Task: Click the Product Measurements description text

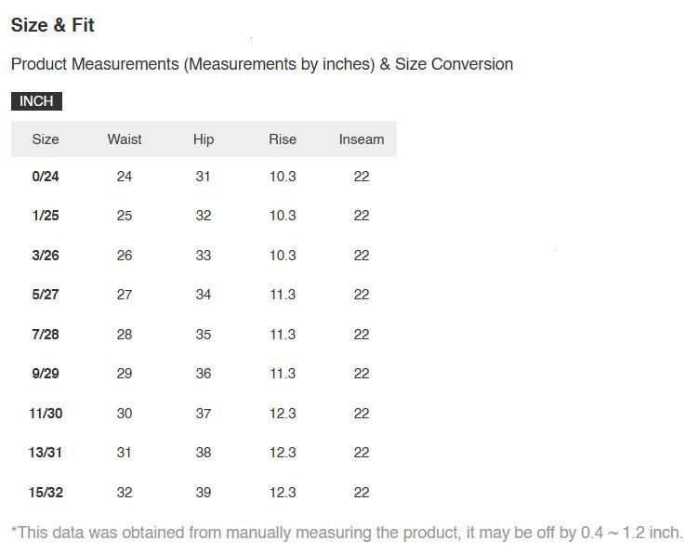Action: tap(261, 64)
